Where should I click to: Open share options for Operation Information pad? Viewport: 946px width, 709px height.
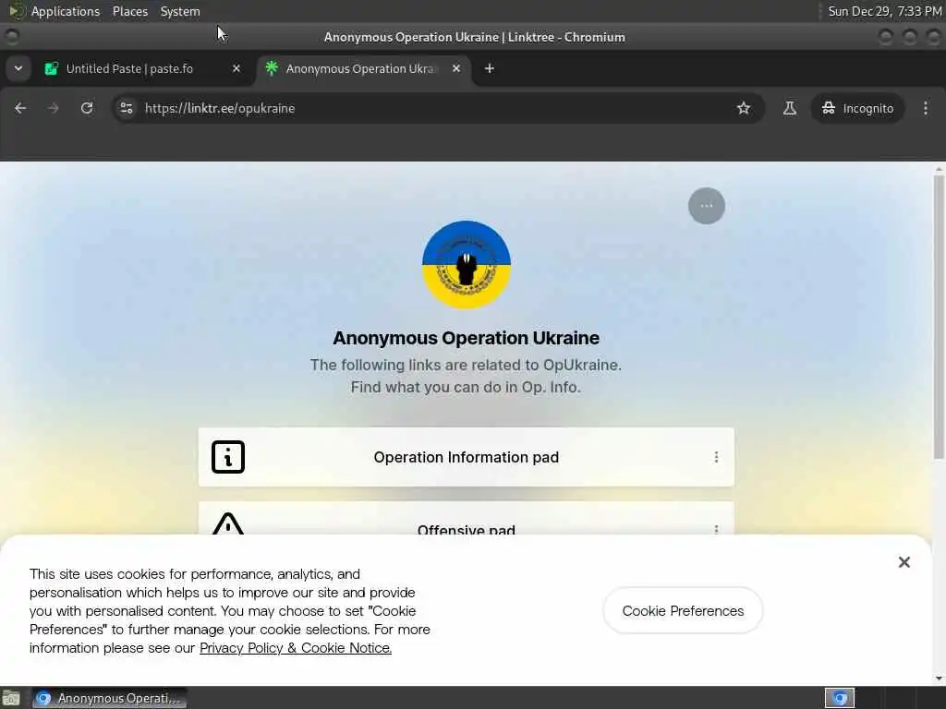point(716,457)
